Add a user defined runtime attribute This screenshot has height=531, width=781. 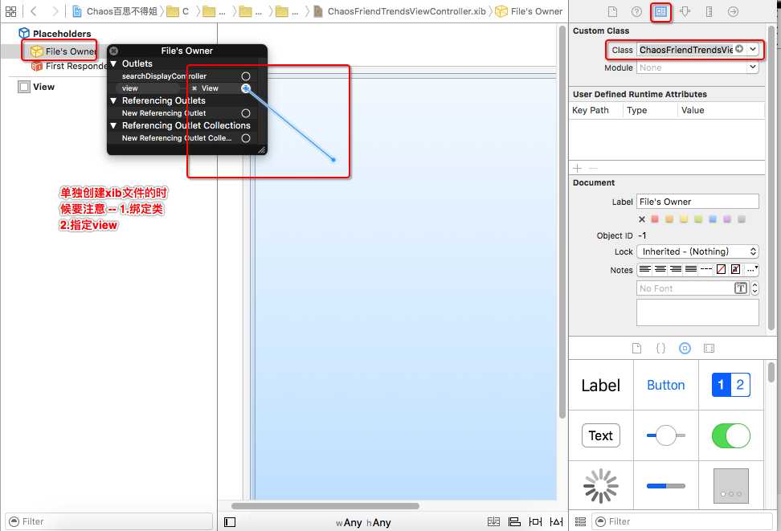[x=577, y=169]
